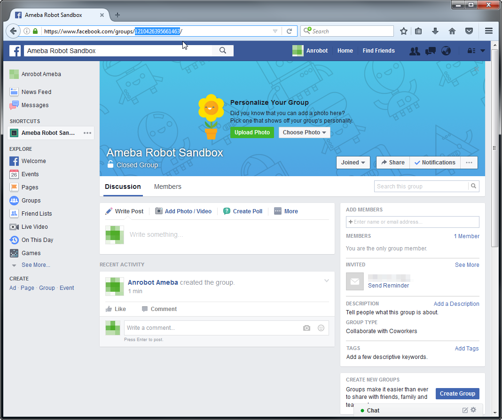Open options dots beside Ameba Robot San... shortcut
The height and width of the screenshot is (420, 502).
[87, 133]
